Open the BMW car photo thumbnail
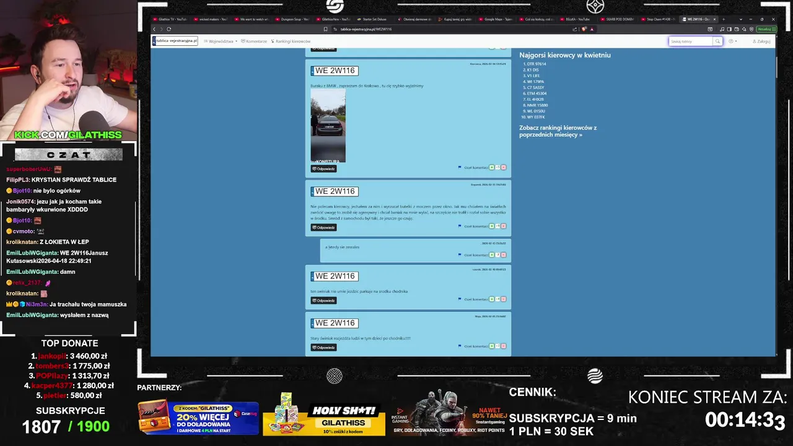Screen dimensions: 793x446 (x=328, y=126)
